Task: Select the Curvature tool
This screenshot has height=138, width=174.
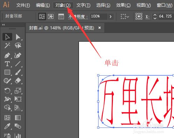Action: 18,55
